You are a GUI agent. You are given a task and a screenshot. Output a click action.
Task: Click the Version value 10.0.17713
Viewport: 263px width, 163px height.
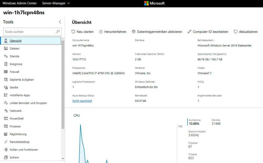(x=79, y=59)
